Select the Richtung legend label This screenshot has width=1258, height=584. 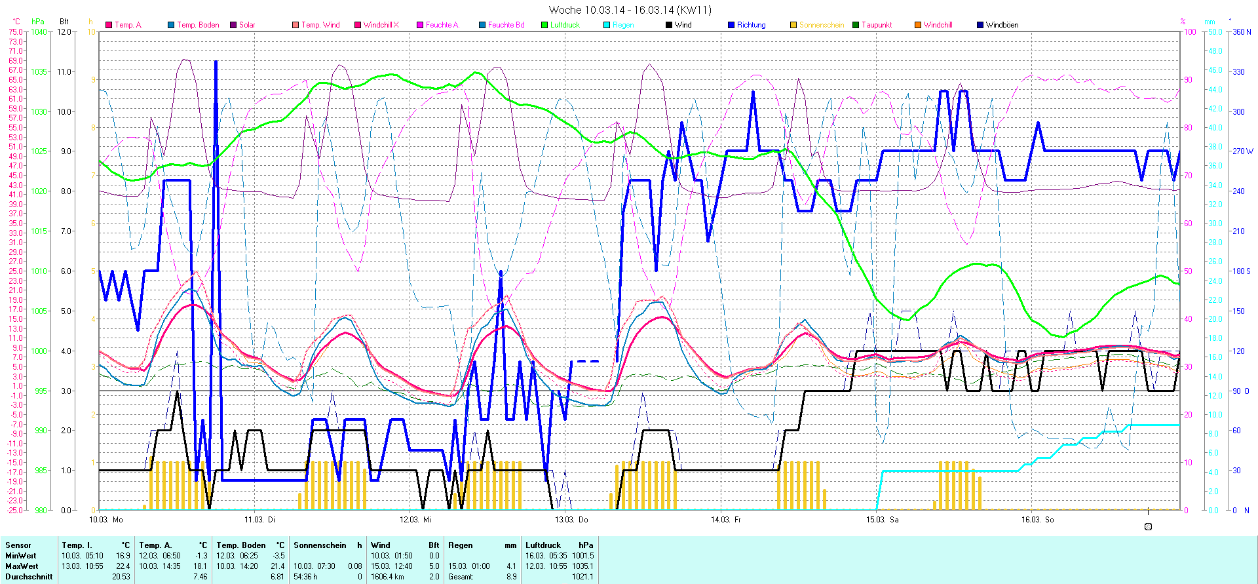751,25
